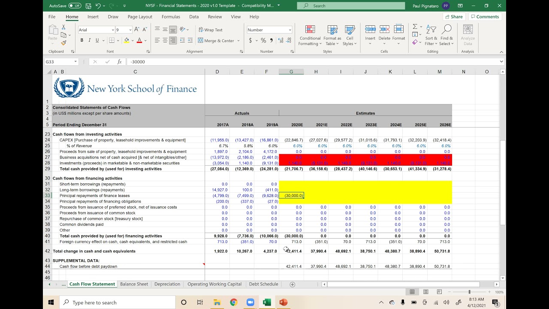Apply Percent Style format
This screenshot has height=309, width=549.
(263, 40)
